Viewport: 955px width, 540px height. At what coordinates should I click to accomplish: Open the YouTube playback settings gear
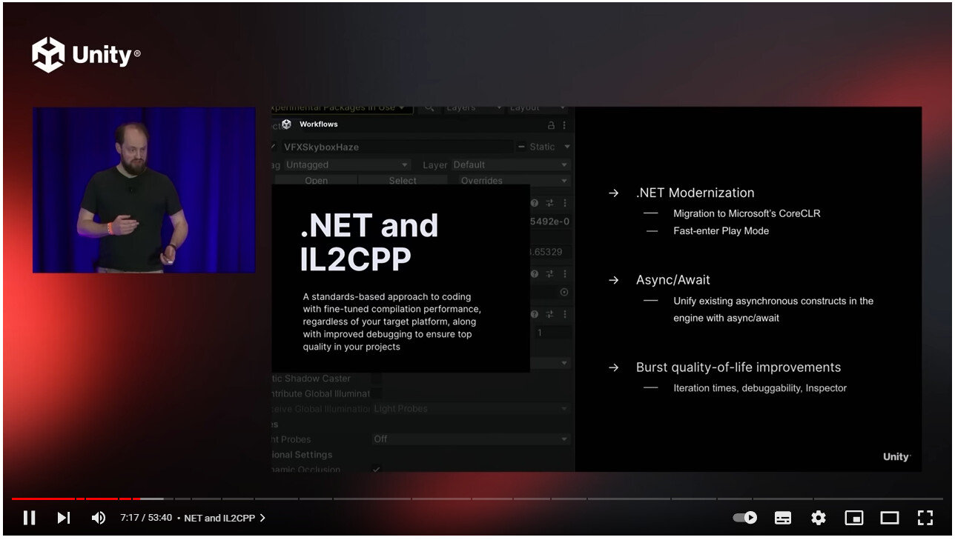pyautogui.click(x=818, y=518)
